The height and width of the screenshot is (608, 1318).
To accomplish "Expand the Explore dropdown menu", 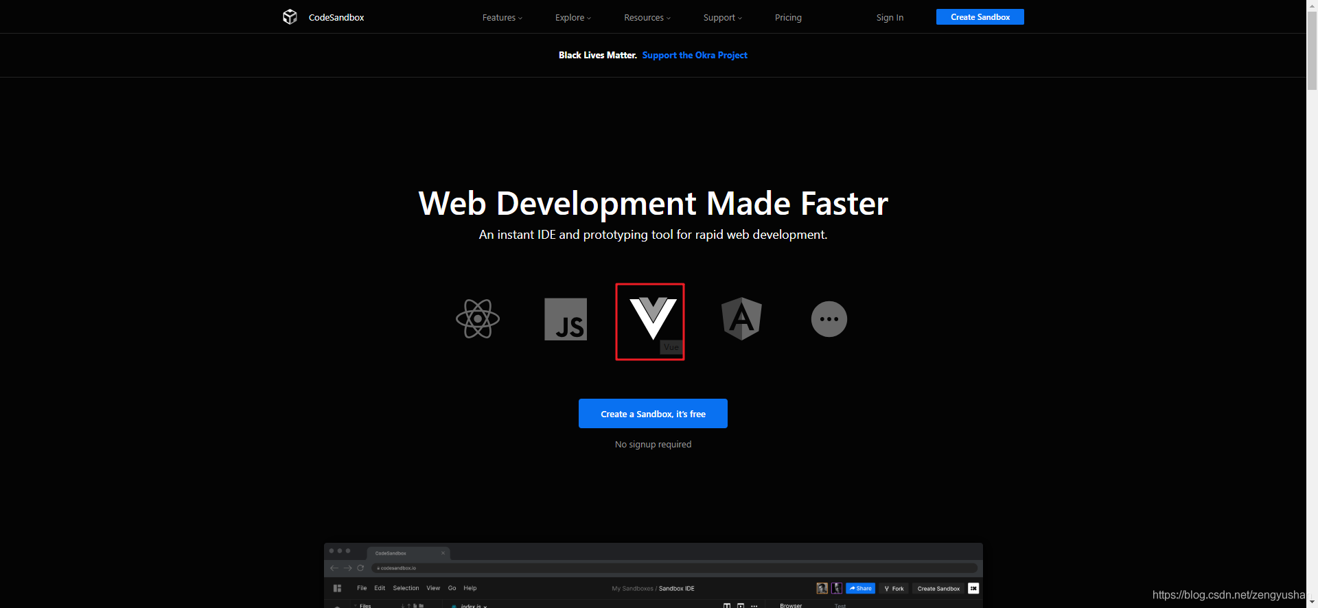I will (573, 17).
